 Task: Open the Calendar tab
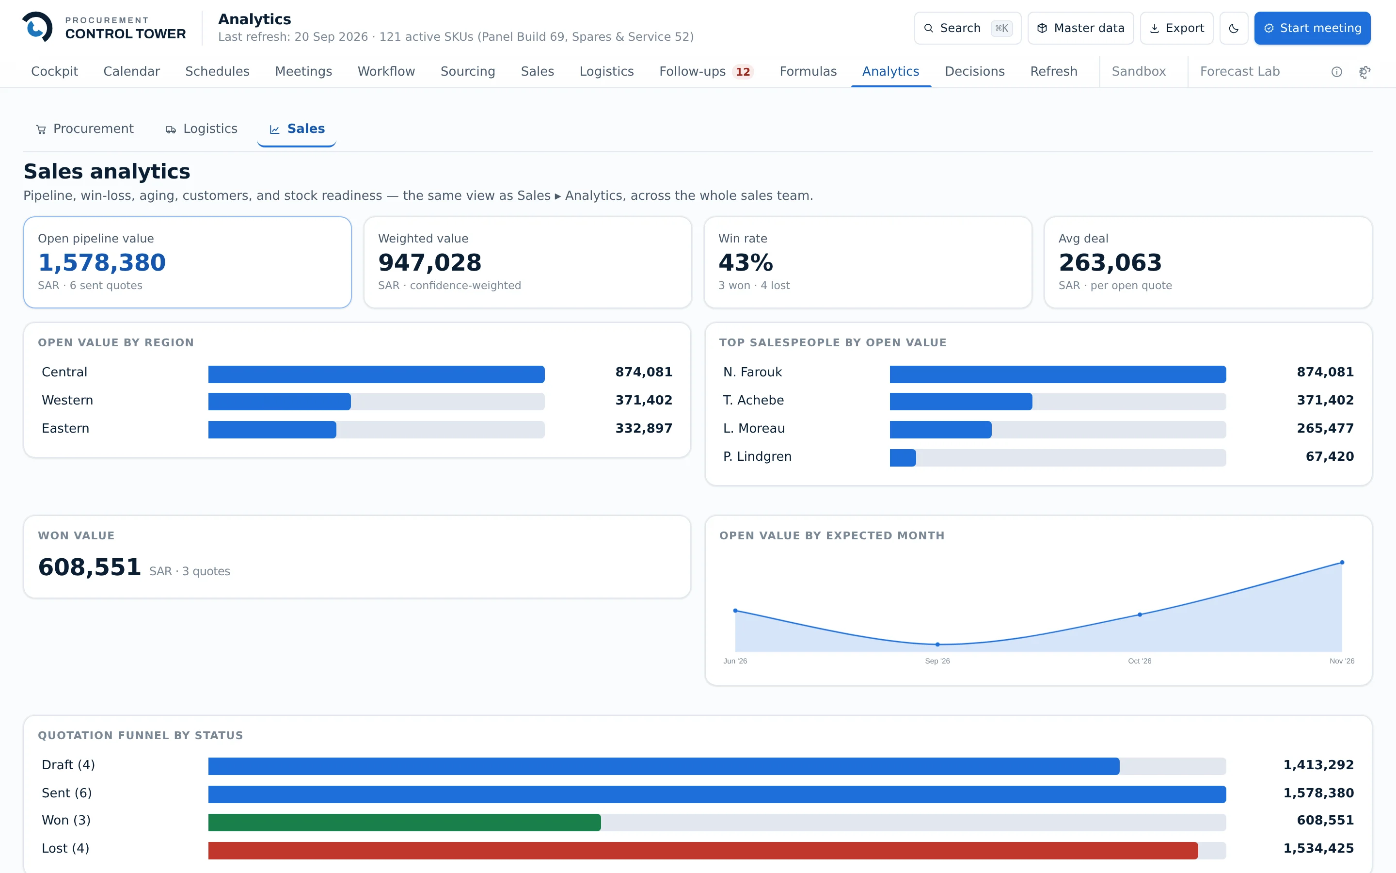[131, 72]
